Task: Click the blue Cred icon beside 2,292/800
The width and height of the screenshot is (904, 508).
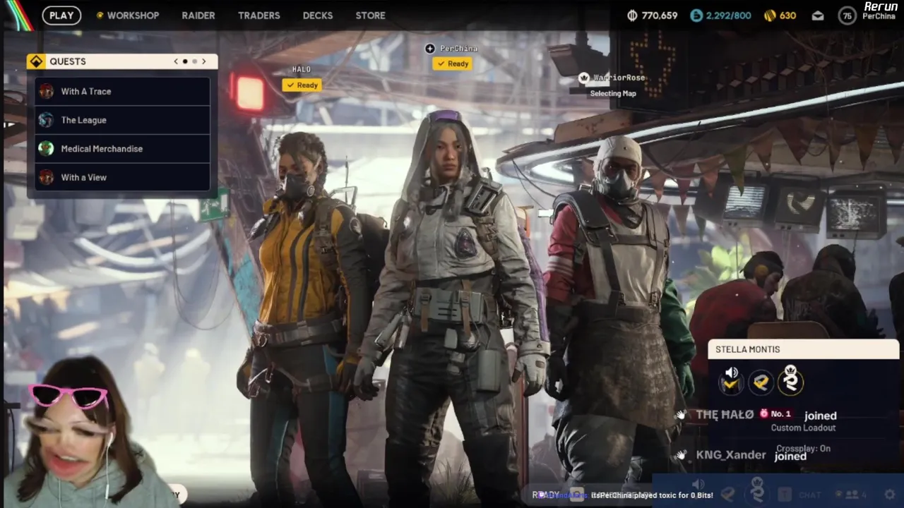Action: click(697, 16)
